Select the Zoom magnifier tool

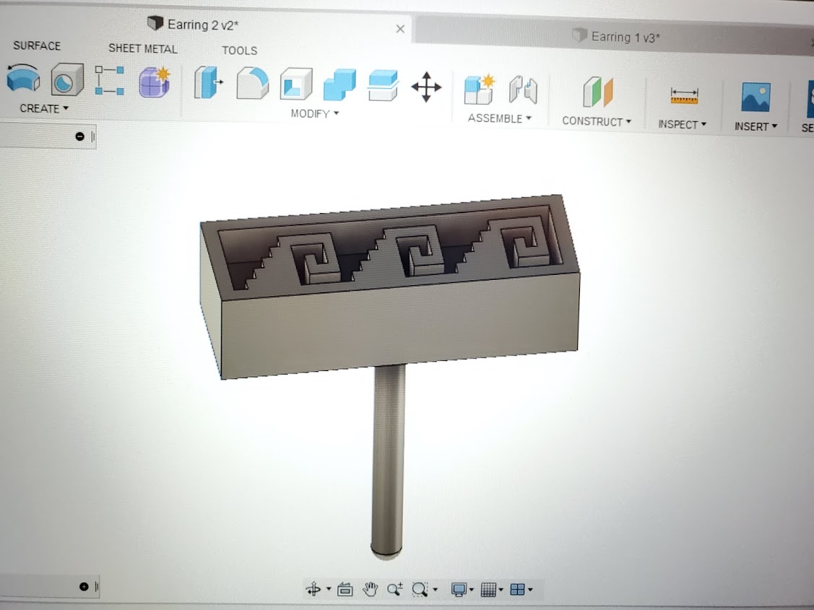pos(394,589)
